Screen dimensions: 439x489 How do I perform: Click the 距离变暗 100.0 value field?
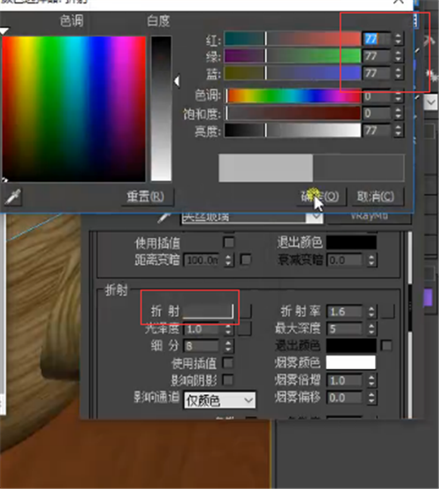[x=202, y=260]
